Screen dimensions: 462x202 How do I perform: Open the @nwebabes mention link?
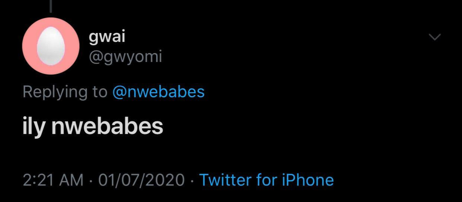point(158,91)
